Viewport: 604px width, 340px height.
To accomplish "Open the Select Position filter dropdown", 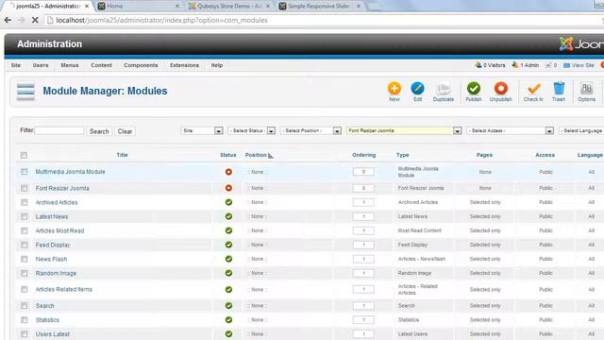I will click(x=310, y=130).
